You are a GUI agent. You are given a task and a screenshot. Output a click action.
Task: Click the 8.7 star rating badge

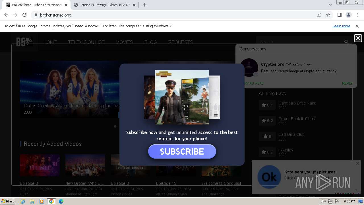[267, 152]
